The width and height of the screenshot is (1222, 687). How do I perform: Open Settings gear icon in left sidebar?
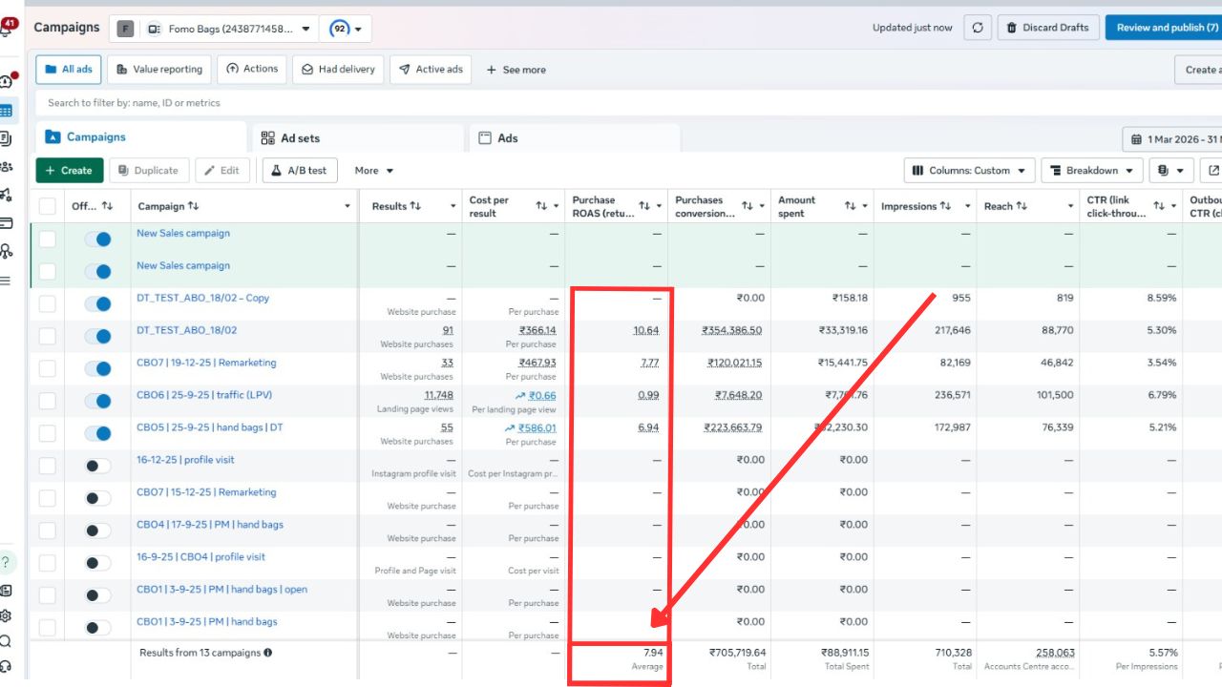tap(7, 616)
